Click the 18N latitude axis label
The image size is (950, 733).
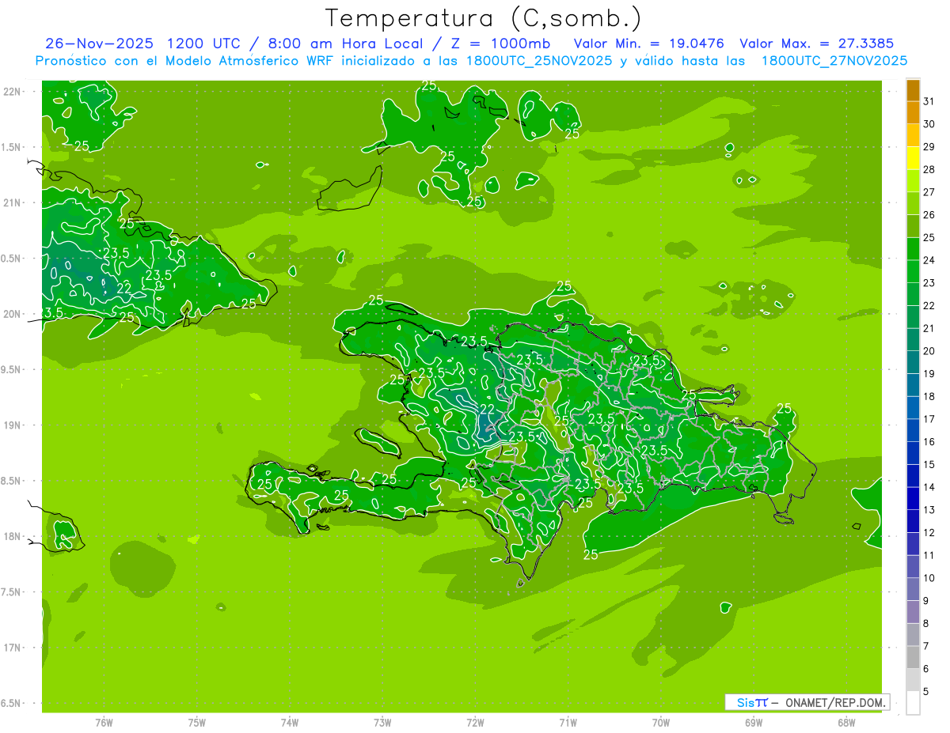click(12, 536)
